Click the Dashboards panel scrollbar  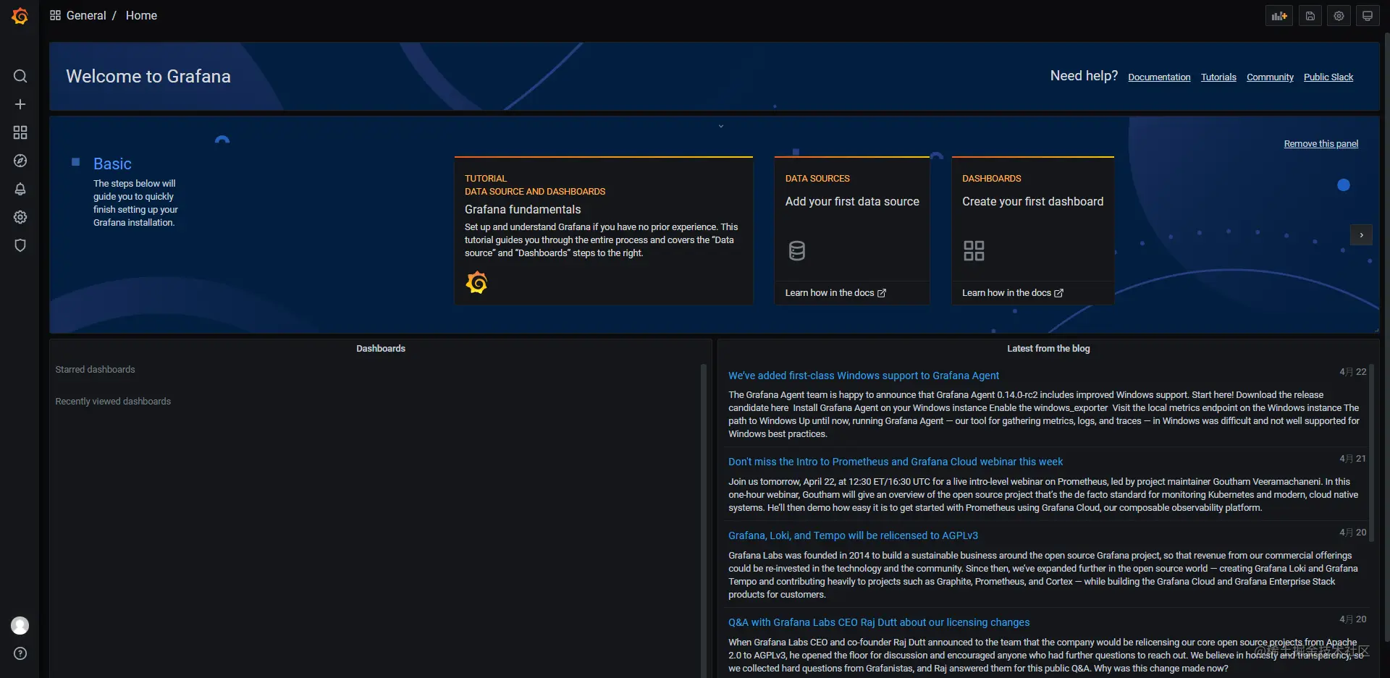pos(703,520)
